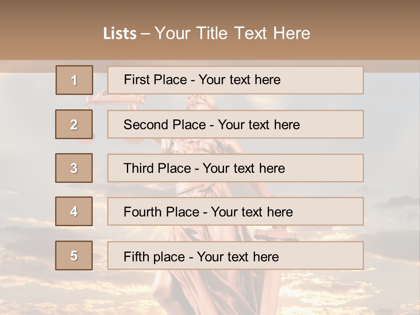Click the number 1 box
The width and height of the screenshot is (420, 315).
coord(74,80)
